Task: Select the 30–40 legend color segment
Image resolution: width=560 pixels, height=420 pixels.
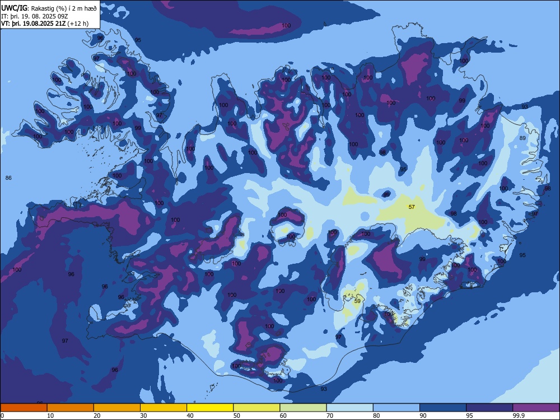Action: click(x=164, y=408)
